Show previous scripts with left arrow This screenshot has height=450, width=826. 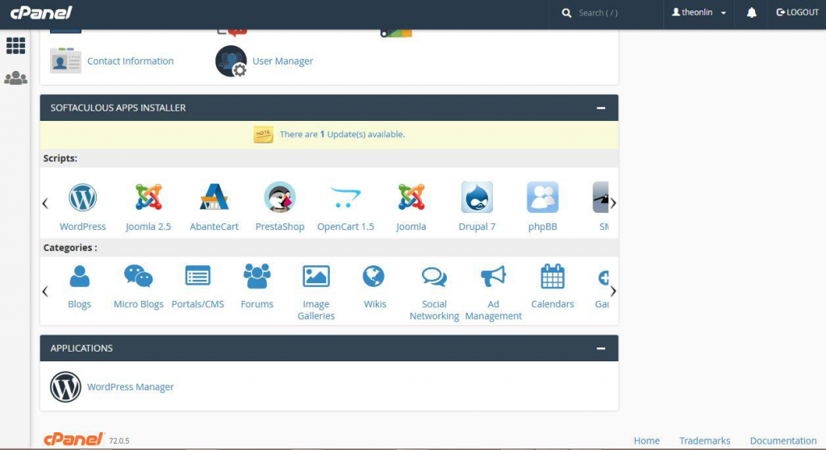45,203
